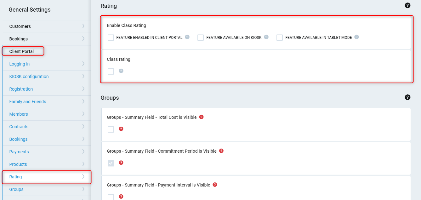Tick the Feature Available on Kiosk checkbox
The width and height of the screenshot is (421, 200).
click(201, 38)
